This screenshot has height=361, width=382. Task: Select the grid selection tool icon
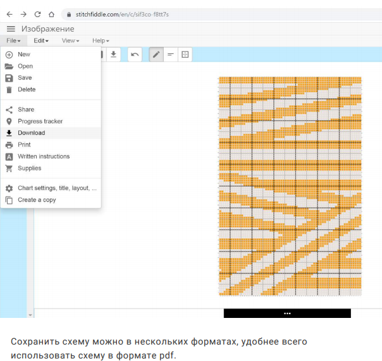click(x=185, y=54)
